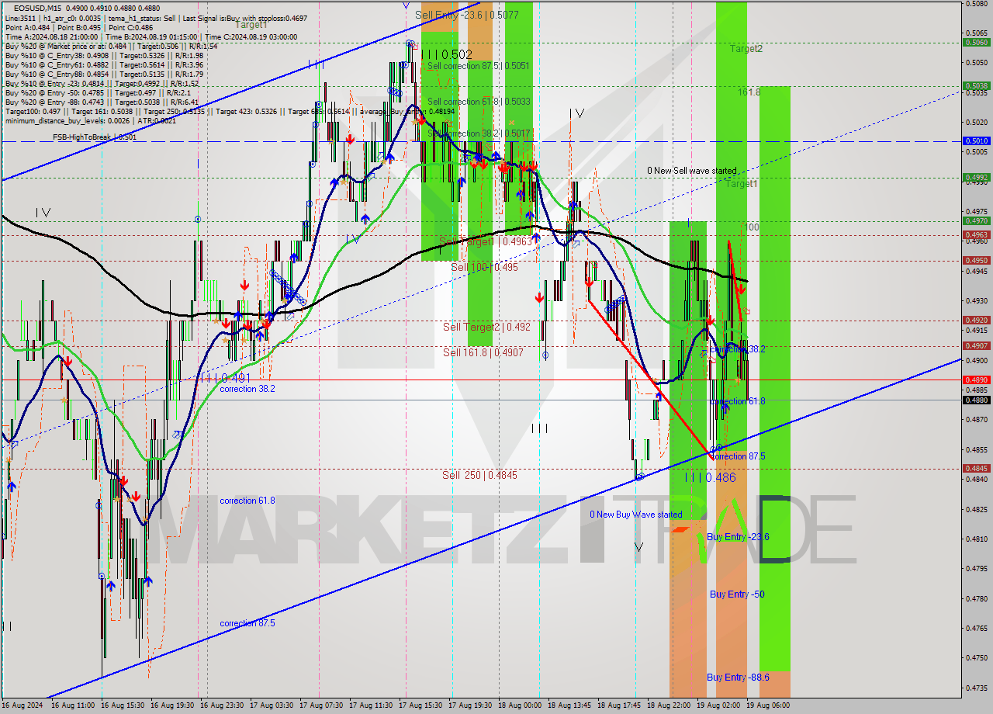Click the 0 New Sell wave started text
This screenshot has width=993, height=714.
click(x=692, y=171)
